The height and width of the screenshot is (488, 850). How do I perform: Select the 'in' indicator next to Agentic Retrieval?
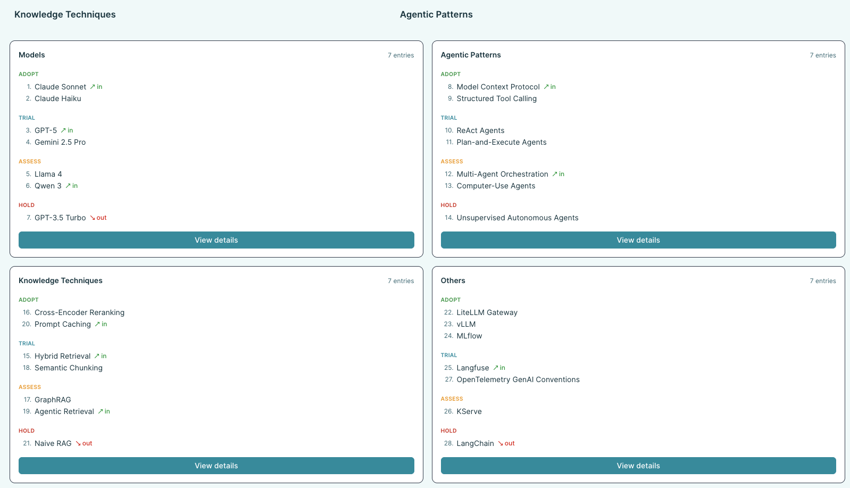point(104,411)
